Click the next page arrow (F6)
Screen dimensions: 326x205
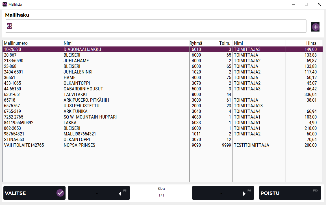click(x=244, y=193)
